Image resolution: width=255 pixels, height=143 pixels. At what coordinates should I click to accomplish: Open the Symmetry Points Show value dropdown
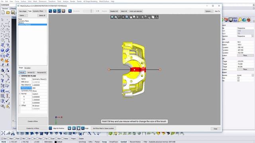pos(39,91)
